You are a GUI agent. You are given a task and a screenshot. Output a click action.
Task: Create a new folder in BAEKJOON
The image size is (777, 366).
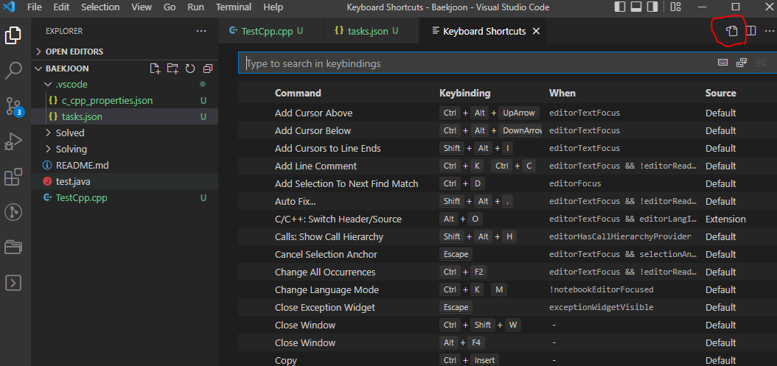173,68
